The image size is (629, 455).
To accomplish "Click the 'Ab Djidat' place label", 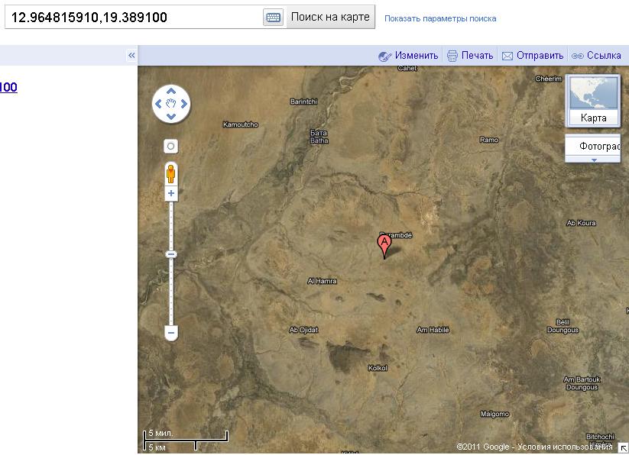I will point(303,330).
